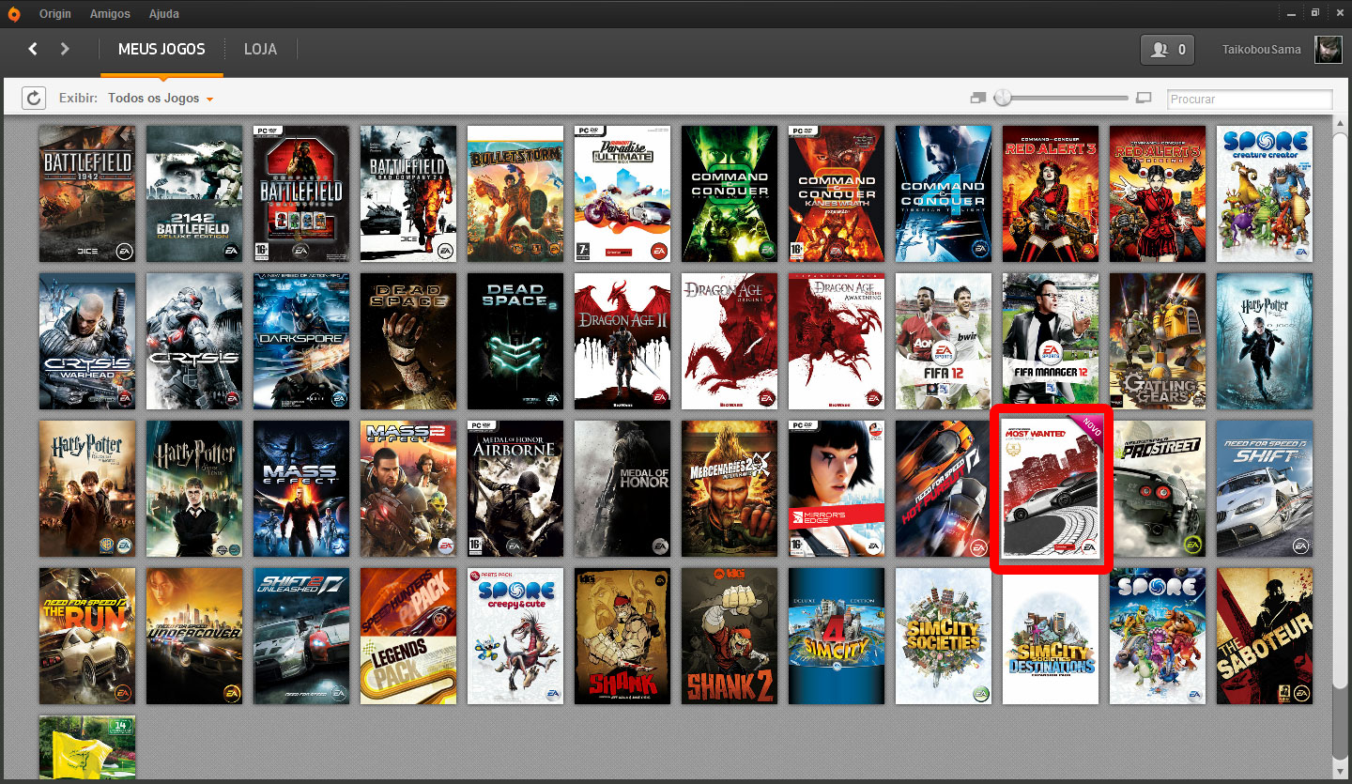This screenshot has height=784, width=1352.
Task: Refresh the game library
Action: [34, 98]
